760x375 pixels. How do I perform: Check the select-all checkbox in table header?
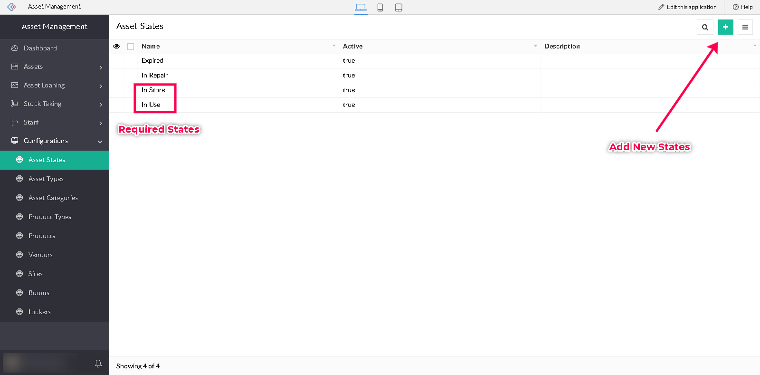pyautogui.click(x=131, y=47)
